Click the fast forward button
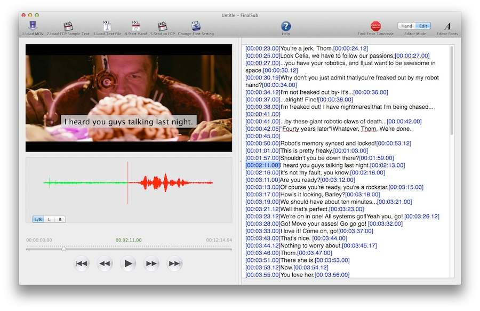Screen dimensions: 480x311 (151, 263)
